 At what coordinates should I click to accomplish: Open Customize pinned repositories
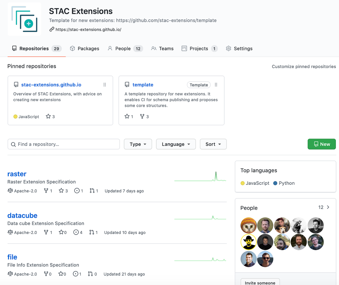click(x=304, y=67)
